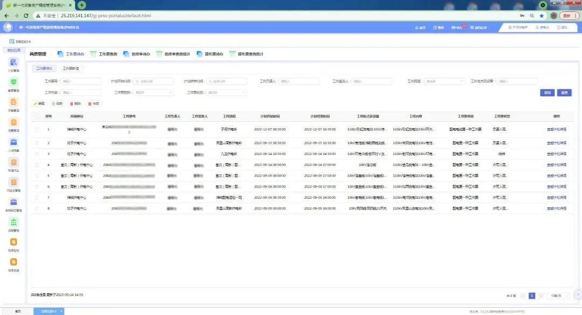Expand the 工作票类别 dropdown

[x=154, y=93]
